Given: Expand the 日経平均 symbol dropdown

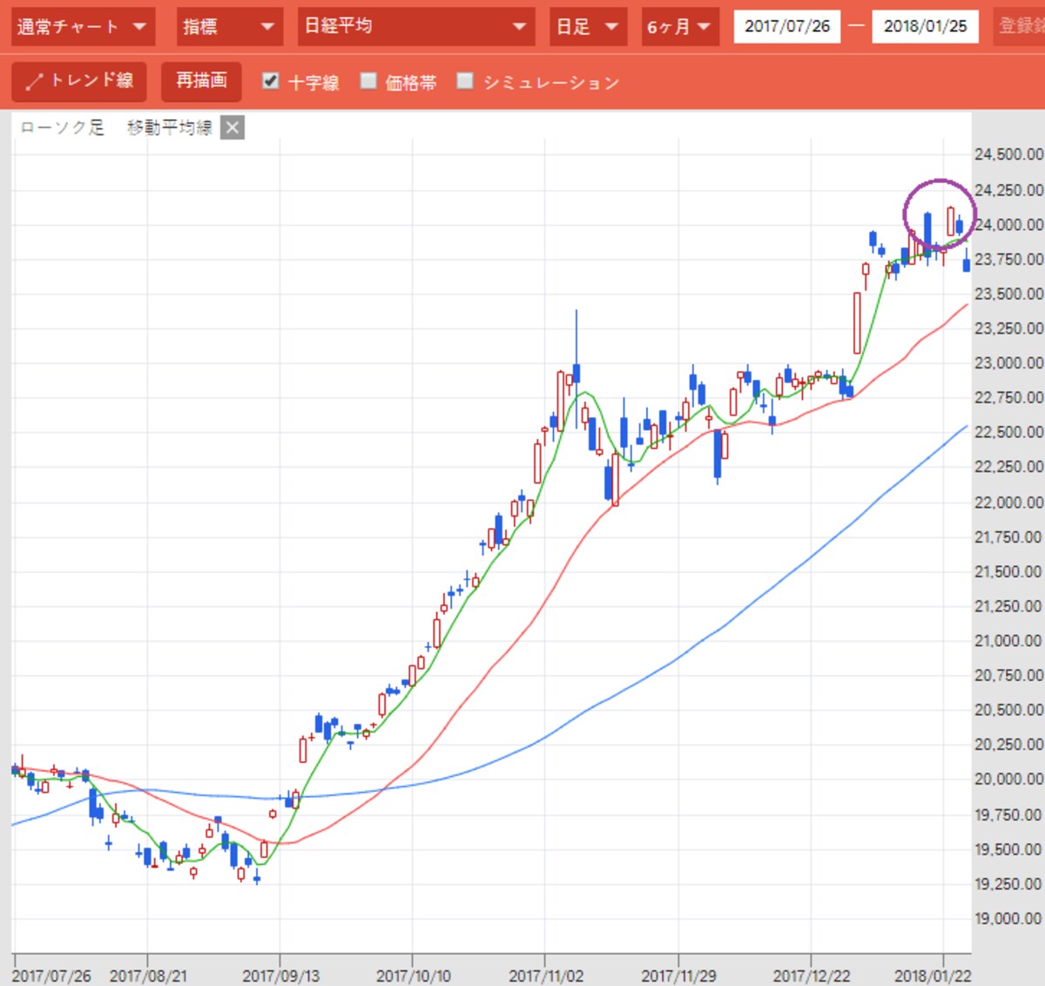Looking at the screenshot, I should click(416, 27).
